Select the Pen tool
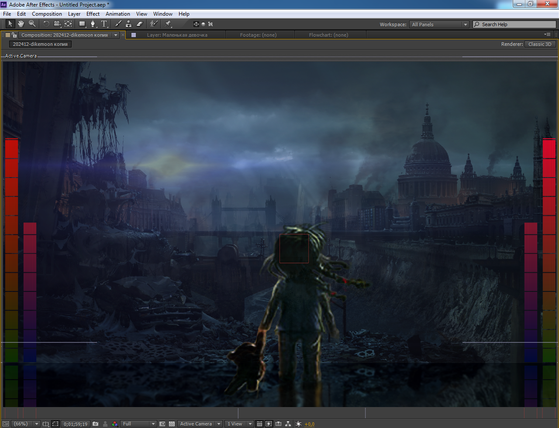The height and width of the screenshot is (428, 559). tap(93, 24)
